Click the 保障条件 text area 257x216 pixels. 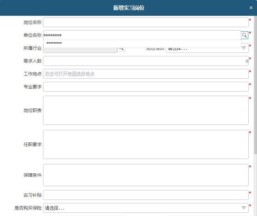point(146,175)
